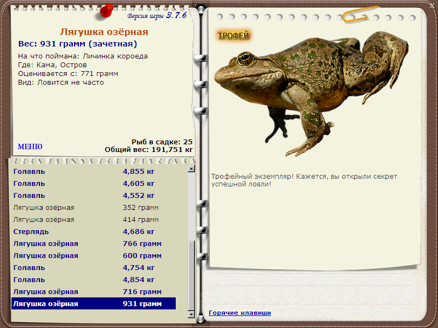Open the Горячие клавиши link
The height and width of the screenshot is (328, 438).
point(240,313)
